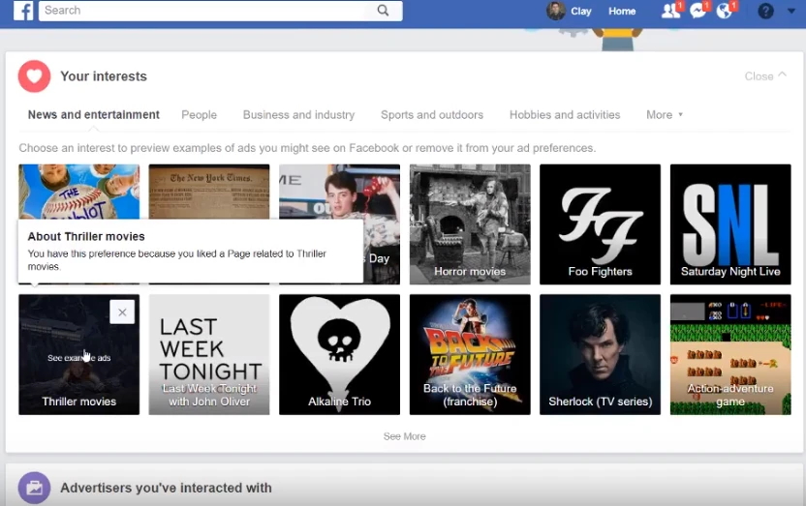Open the Facebook logo home icon
This screenshot has width=806, height=506.
coord(23,11)
